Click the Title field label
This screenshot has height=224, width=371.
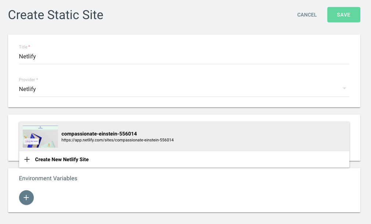(24, 47)
